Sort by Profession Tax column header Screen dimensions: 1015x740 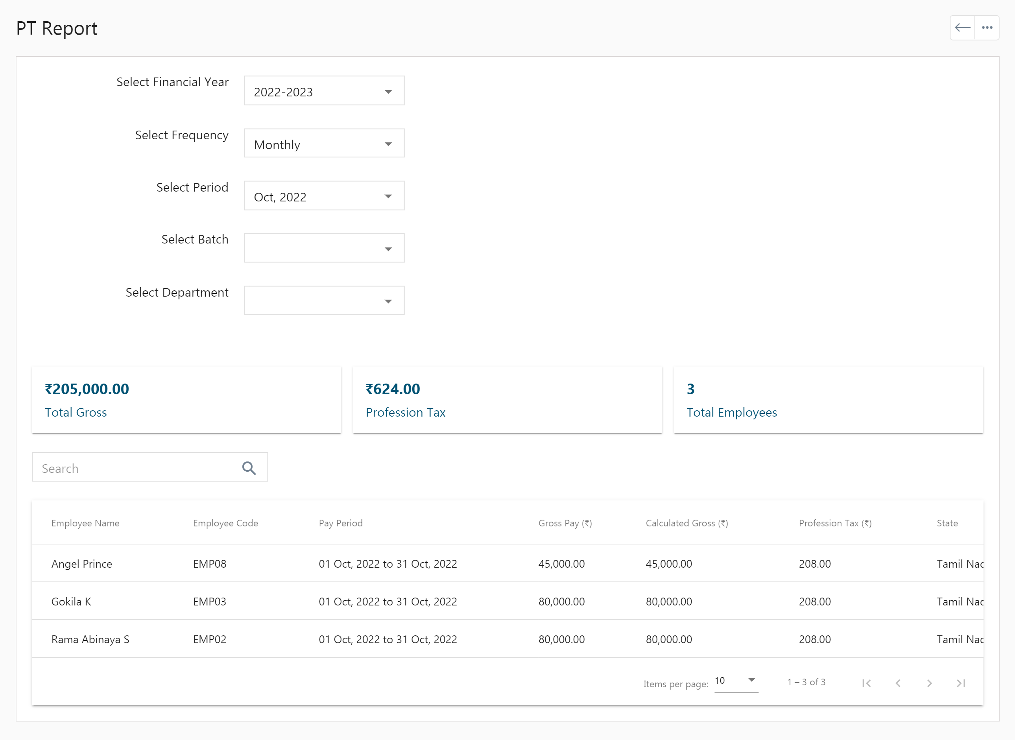pyautogui.click(x=835, y=523)
